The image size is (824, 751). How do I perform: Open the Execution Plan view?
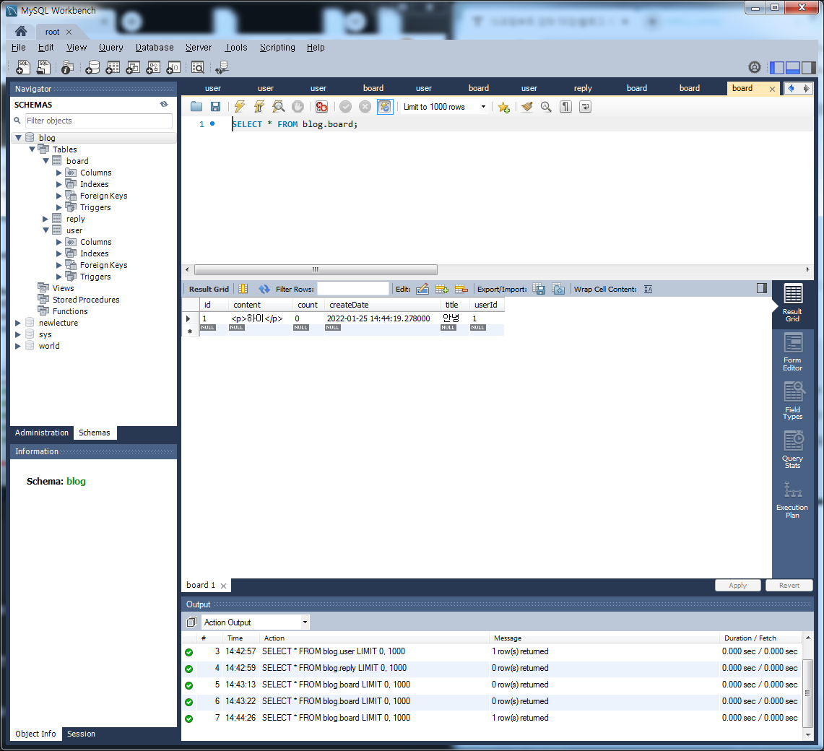pyautogui.click(x=792, y=499)
